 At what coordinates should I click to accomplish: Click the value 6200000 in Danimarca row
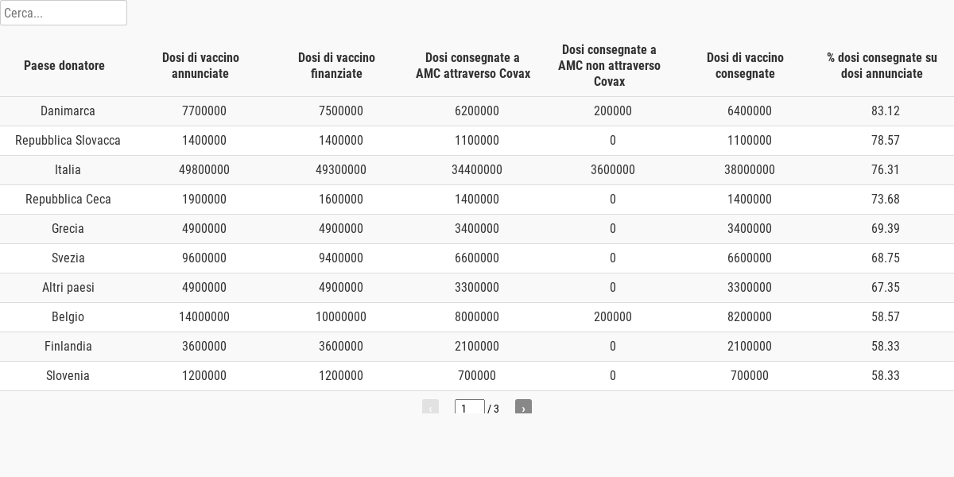[477, 111]
